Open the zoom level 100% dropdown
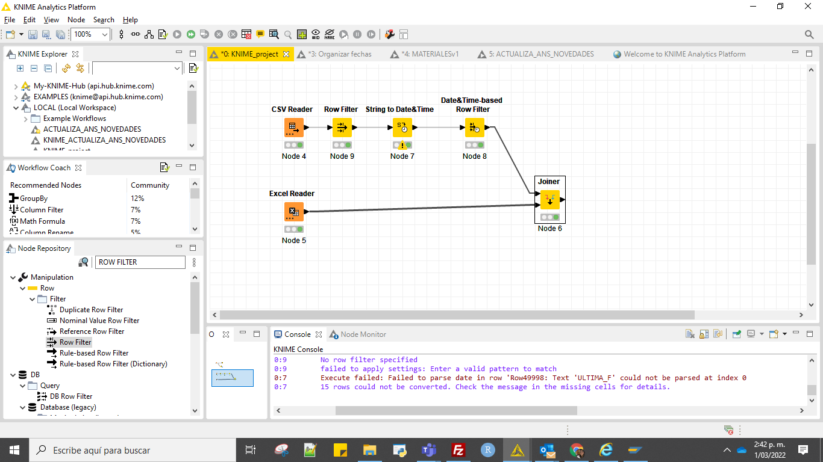 pyautogui.click(x=104, y=35)
